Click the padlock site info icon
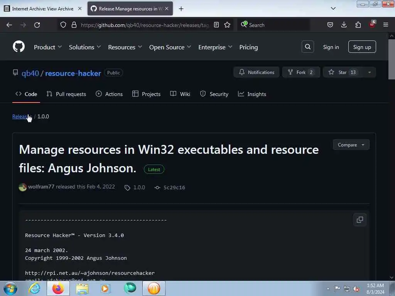Viewport: 395px width, 296px height. point(74,25)
